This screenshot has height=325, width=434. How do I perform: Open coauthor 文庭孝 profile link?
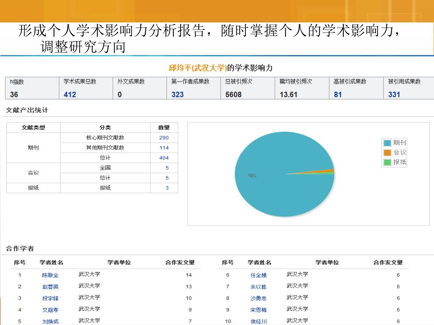pos(50,310)
